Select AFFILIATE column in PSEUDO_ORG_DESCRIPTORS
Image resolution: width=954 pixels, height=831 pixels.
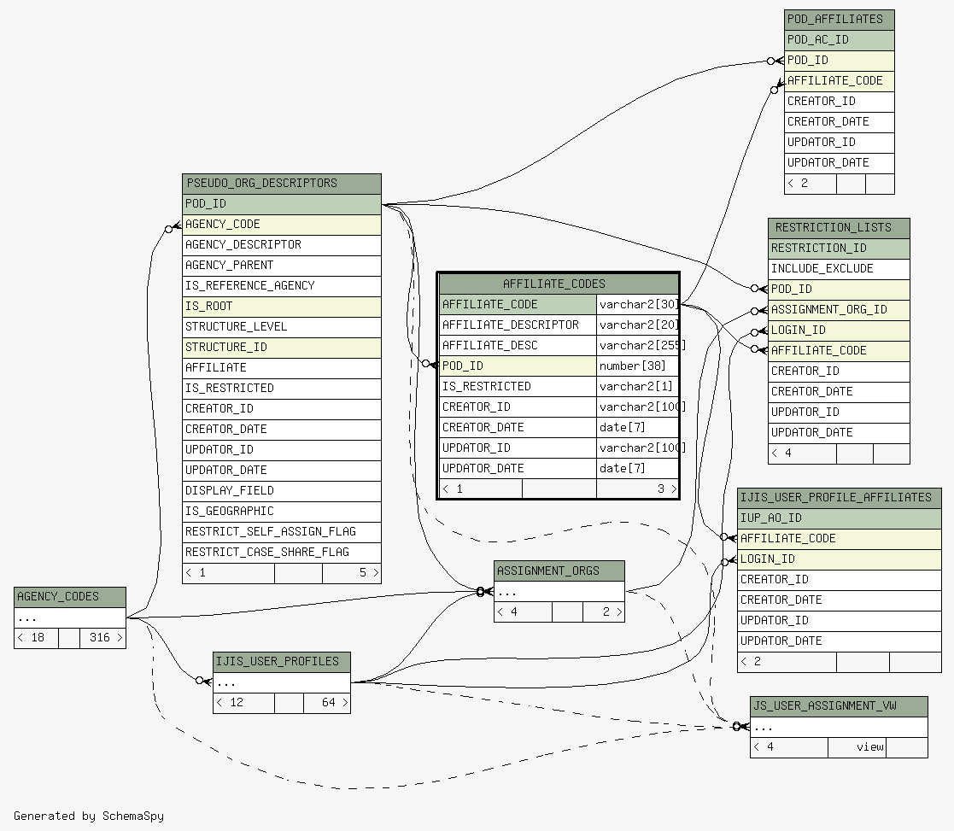point(282,368)
